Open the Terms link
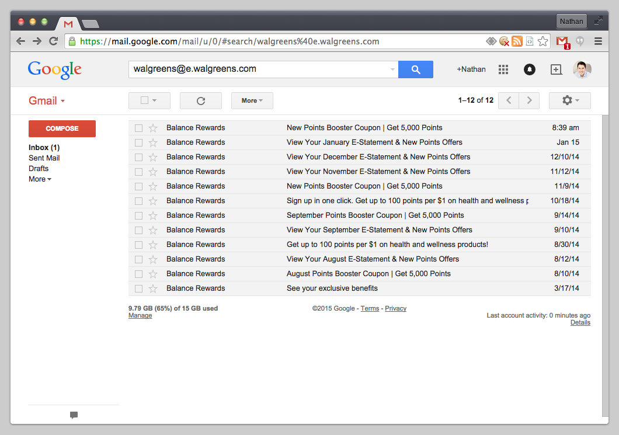Image resolution: width=619 pixels, height=435 pixels. pyautogui.click(x=370, y=309)
